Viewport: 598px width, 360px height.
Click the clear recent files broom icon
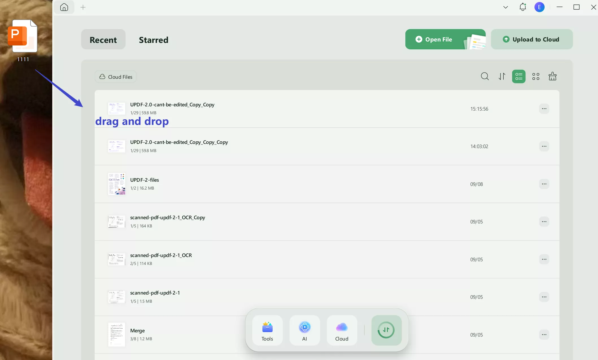[x=553, y=76]
